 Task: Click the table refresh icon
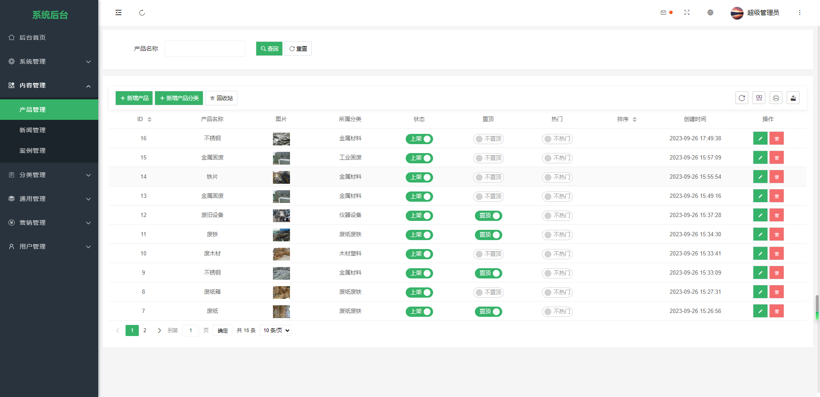(742, 98)
